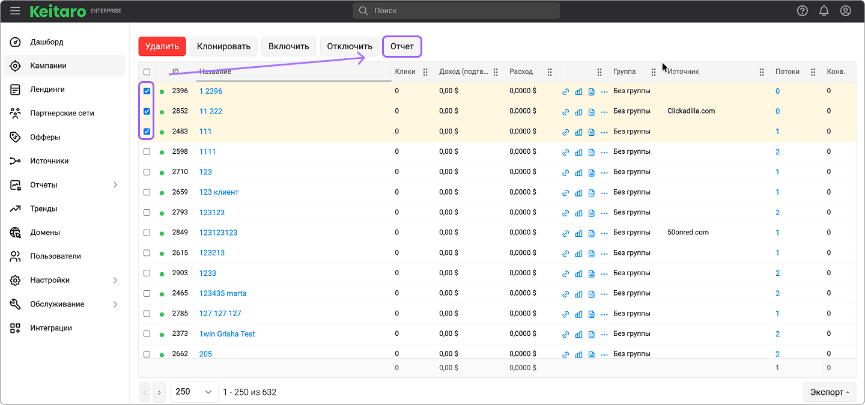
Task: Toggle the select-all header checkbox
Action: [x=147, y=72]
